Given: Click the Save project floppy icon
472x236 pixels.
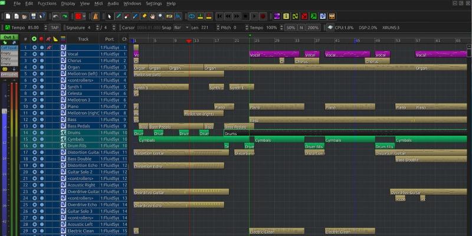Looking at the screenshot, I should pos(34,15).
